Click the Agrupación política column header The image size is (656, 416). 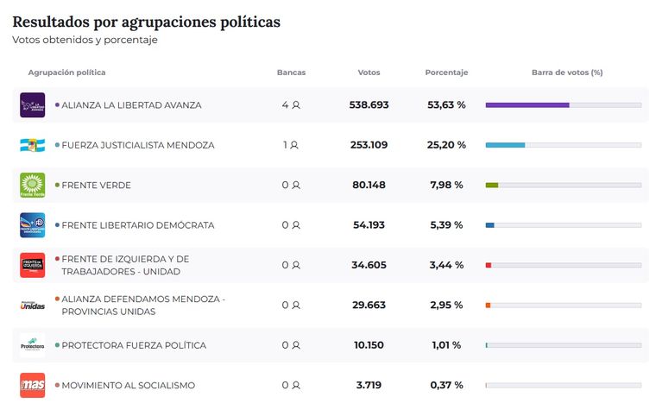click(66, 72)
